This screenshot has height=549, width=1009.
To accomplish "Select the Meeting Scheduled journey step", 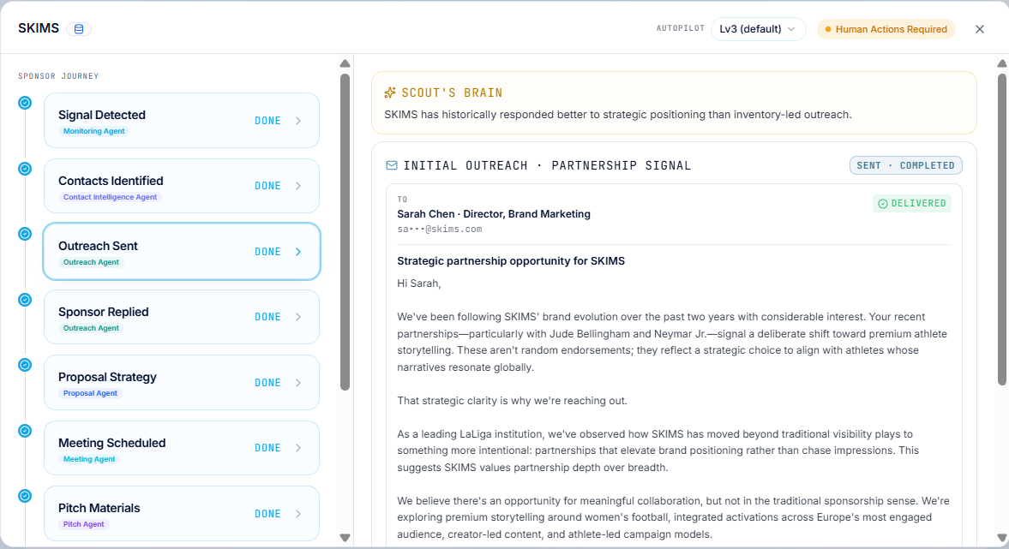I will tap(182, 448).
